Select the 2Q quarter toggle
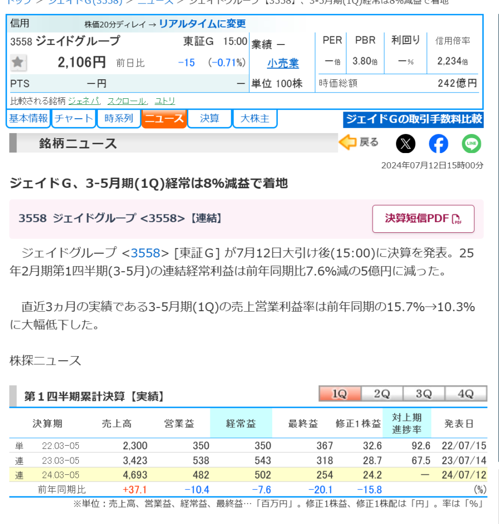The height and width of the screenshot is (524, 499). point(382,394)
